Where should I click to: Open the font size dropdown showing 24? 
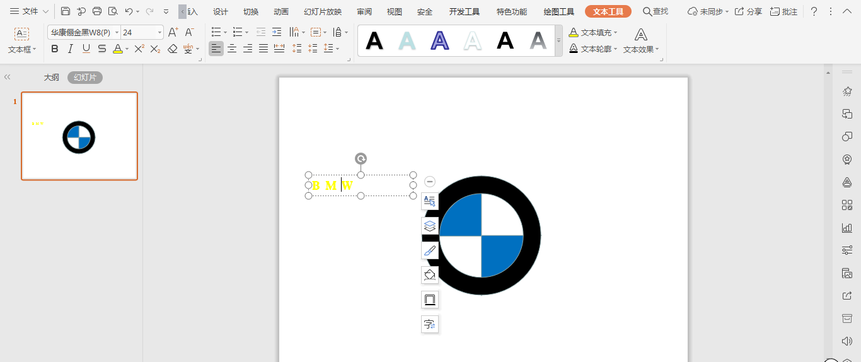(x=159, y=32)
